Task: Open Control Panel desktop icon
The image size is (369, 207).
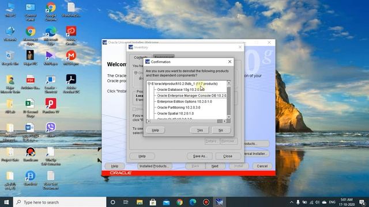Action: tap(31, 11)
